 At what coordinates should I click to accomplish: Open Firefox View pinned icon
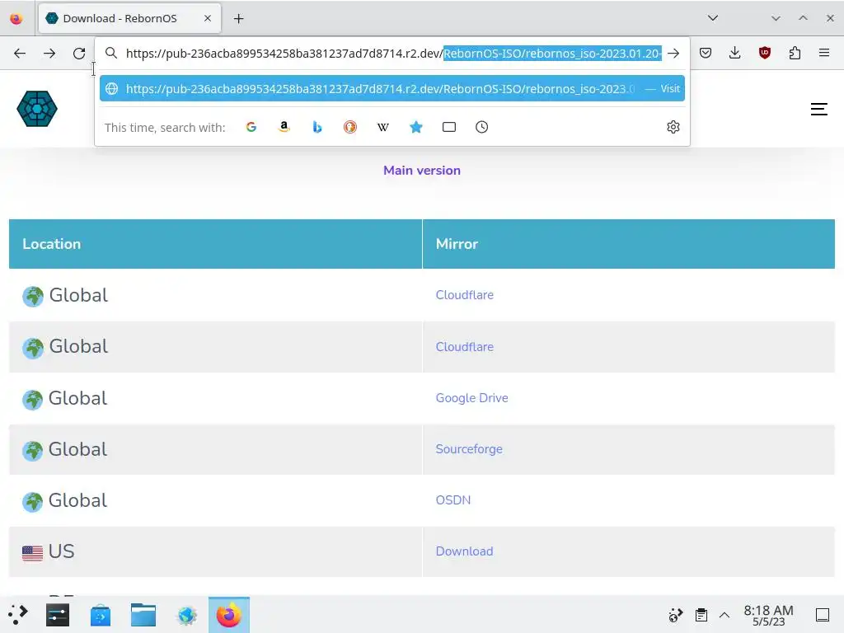16,19
